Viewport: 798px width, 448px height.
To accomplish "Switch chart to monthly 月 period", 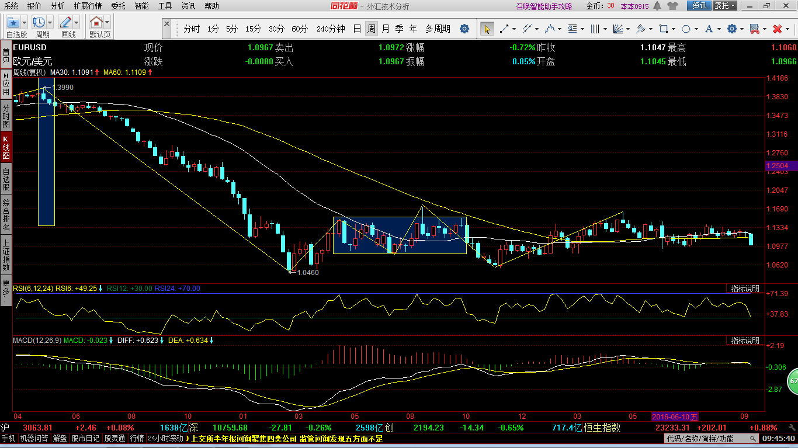I will [386, 29].
